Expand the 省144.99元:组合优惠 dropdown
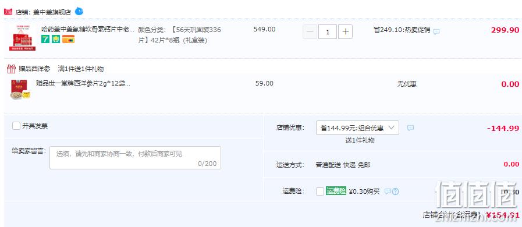 pyautogui.click(x=357, y=128)
